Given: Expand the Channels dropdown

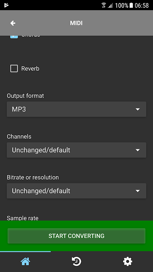Looking at the screenshot, I should [x=76, y=150].
